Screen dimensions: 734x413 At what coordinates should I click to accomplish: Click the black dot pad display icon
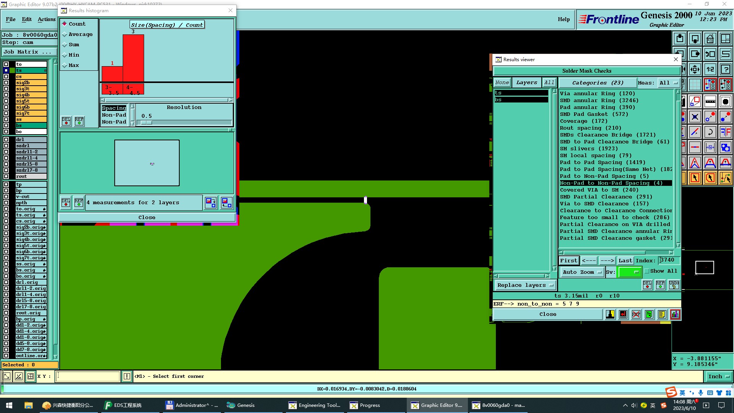click(725, 101)
